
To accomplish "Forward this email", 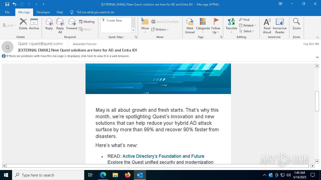I will coord(72,24).
